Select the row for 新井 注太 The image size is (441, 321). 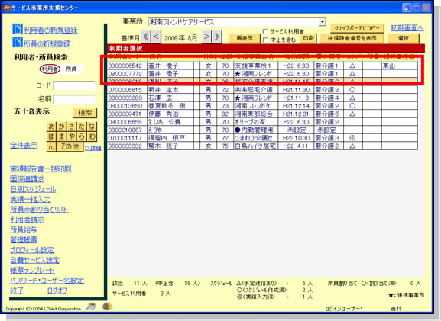262,90
